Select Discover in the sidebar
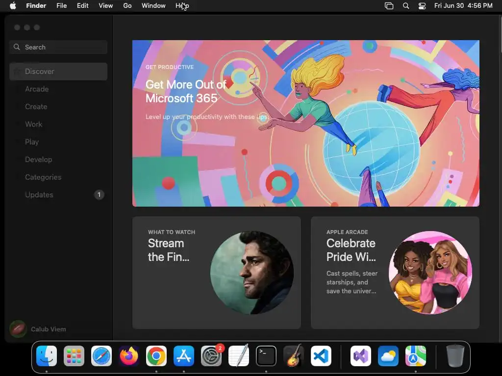 pyautogui.click(x=58, y=71)
